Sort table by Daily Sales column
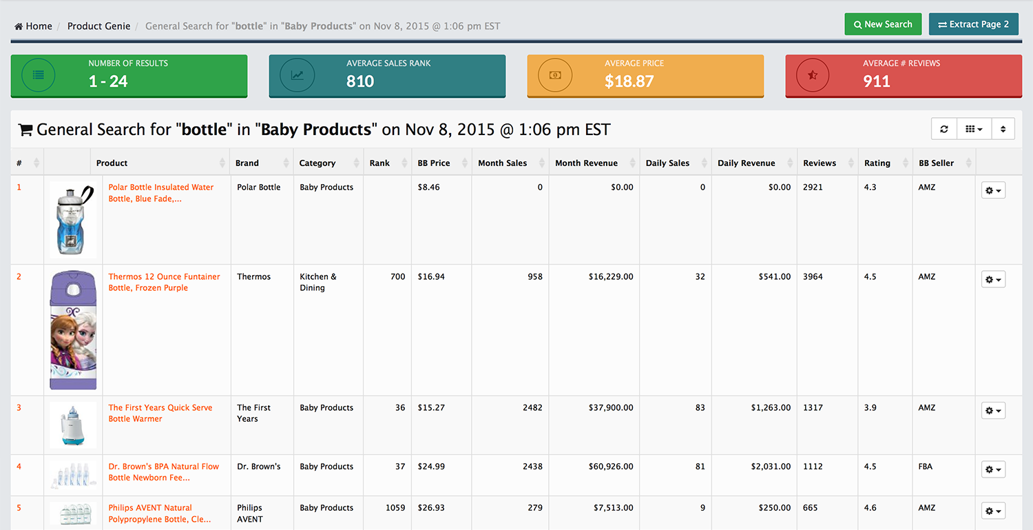 click(x=676, y=163)
